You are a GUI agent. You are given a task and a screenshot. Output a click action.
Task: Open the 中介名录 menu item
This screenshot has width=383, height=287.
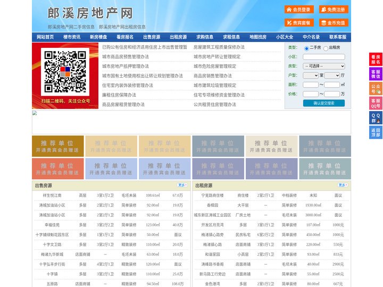[311, 37]
